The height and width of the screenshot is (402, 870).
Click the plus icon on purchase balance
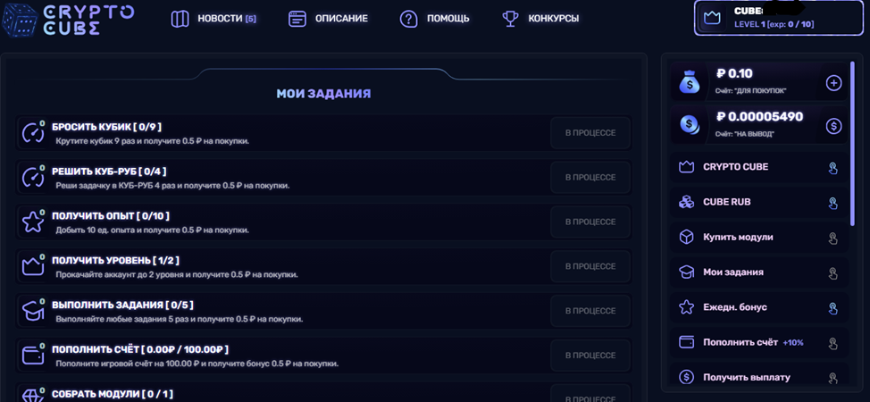click(833, 83)
